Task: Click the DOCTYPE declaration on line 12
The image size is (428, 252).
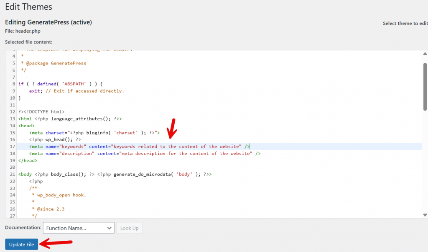Action: [x=42, y=111]
